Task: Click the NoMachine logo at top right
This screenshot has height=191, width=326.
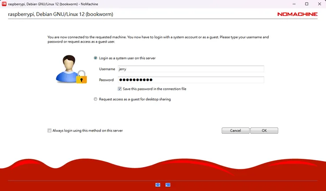Action: [x=297, y=14]
